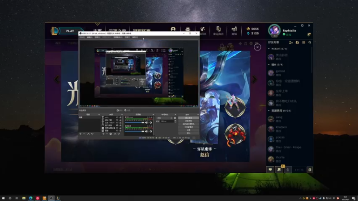The width and height of the screenshot is (358, 201).
Task: Open League chat window icon
Action: coord(270,170)
